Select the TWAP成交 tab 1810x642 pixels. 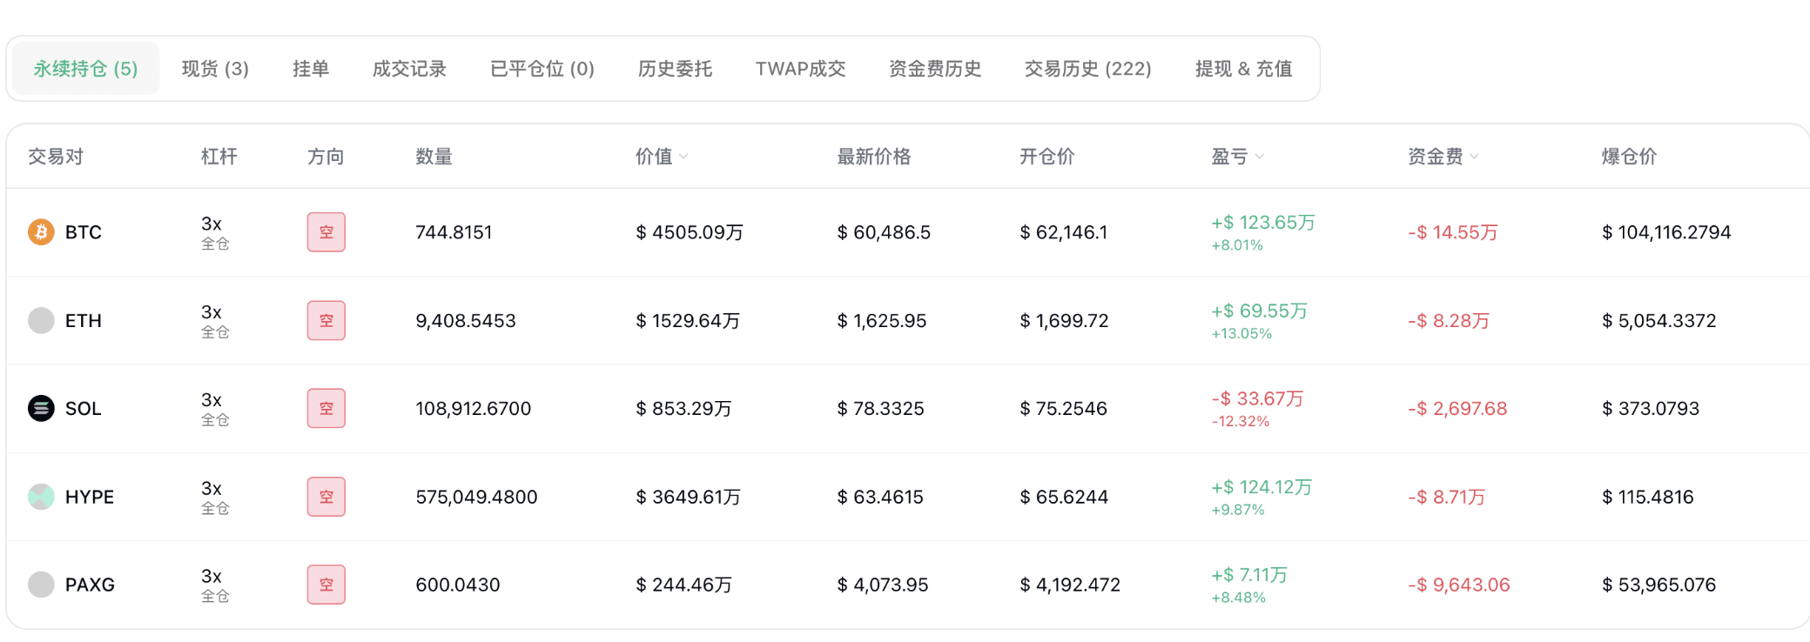pyautogui.click(x=801, y=69)
